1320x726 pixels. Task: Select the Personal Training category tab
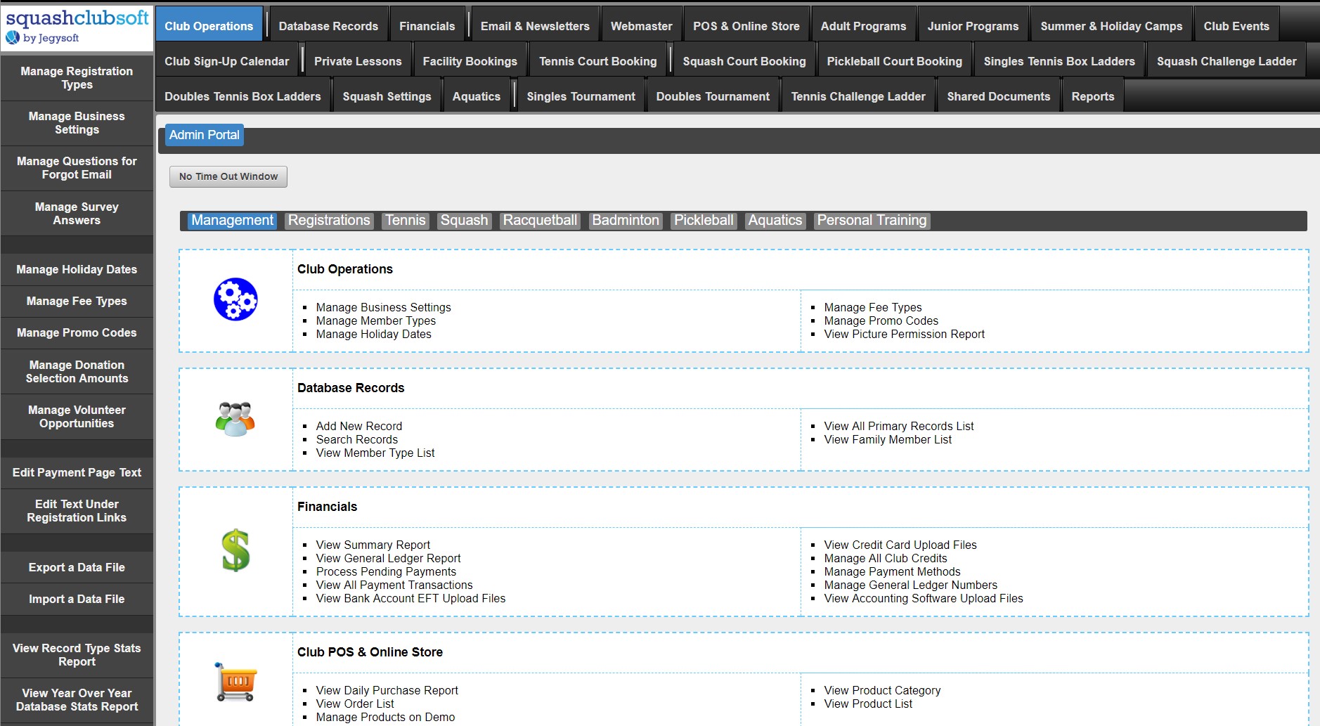click(x=872, y=221)
